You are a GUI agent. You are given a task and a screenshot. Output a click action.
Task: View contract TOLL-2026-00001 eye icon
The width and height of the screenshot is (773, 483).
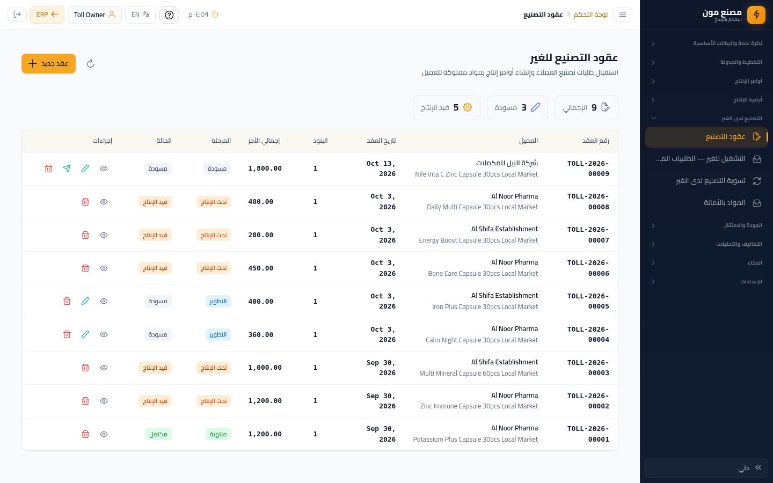pos(104,434)
